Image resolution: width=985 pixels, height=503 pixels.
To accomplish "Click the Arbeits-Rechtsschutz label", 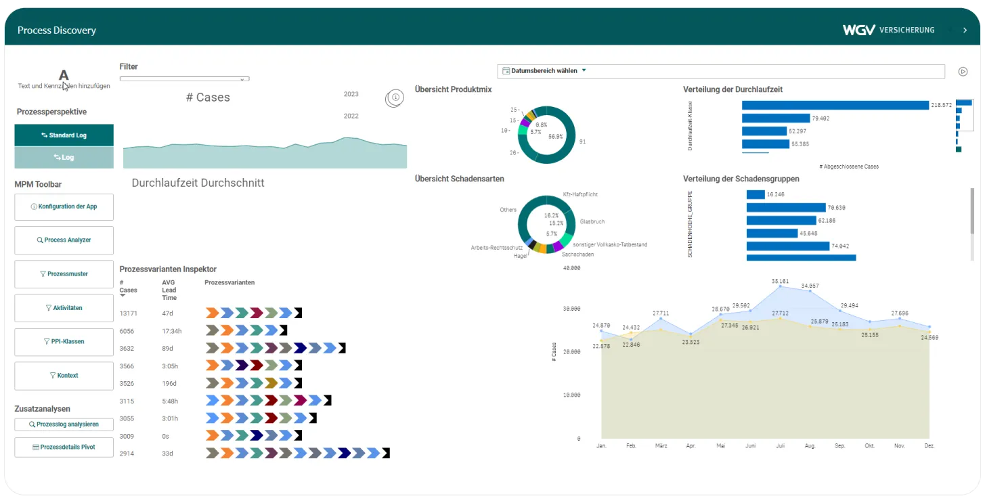I will coord(497,248).
